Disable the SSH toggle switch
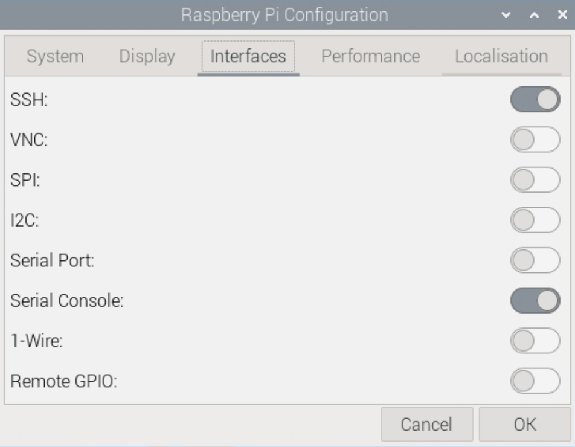This screenshot has width=575, height=447. click(x=535, y=100)
